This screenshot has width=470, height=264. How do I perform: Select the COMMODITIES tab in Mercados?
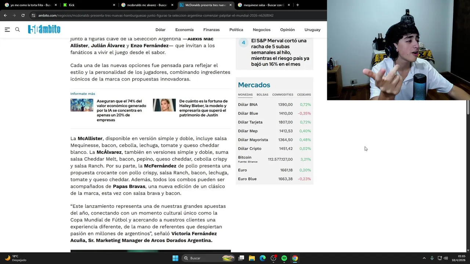click(x=283, y=95)
